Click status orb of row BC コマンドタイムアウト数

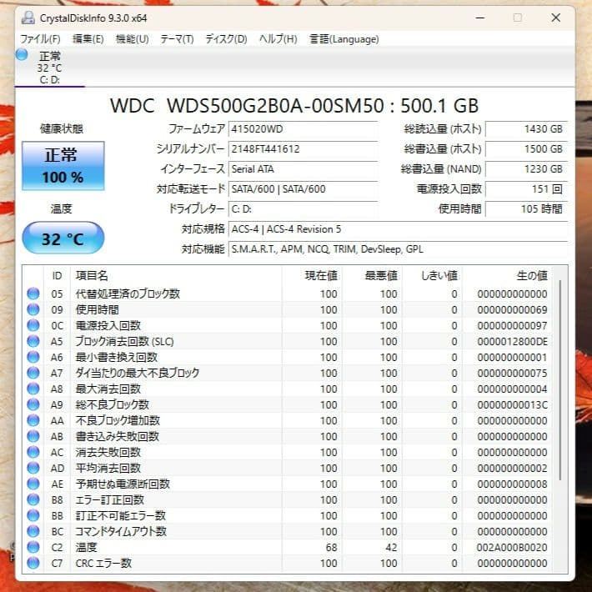click(33, 532)
